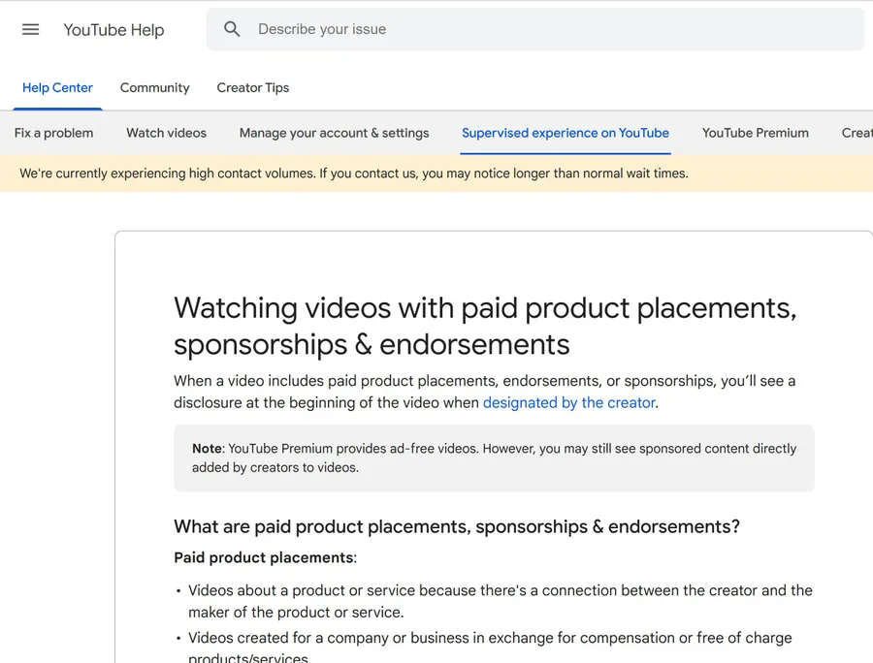Open Supervised experience on YouTube category
This screenshot has height=663, width=873.
click(566, 133)
